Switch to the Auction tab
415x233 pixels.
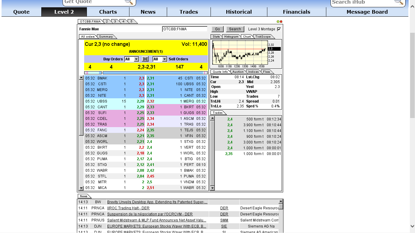[238, 72]
